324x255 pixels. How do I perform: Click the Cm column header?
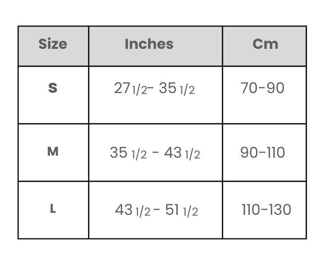point(264,46)
